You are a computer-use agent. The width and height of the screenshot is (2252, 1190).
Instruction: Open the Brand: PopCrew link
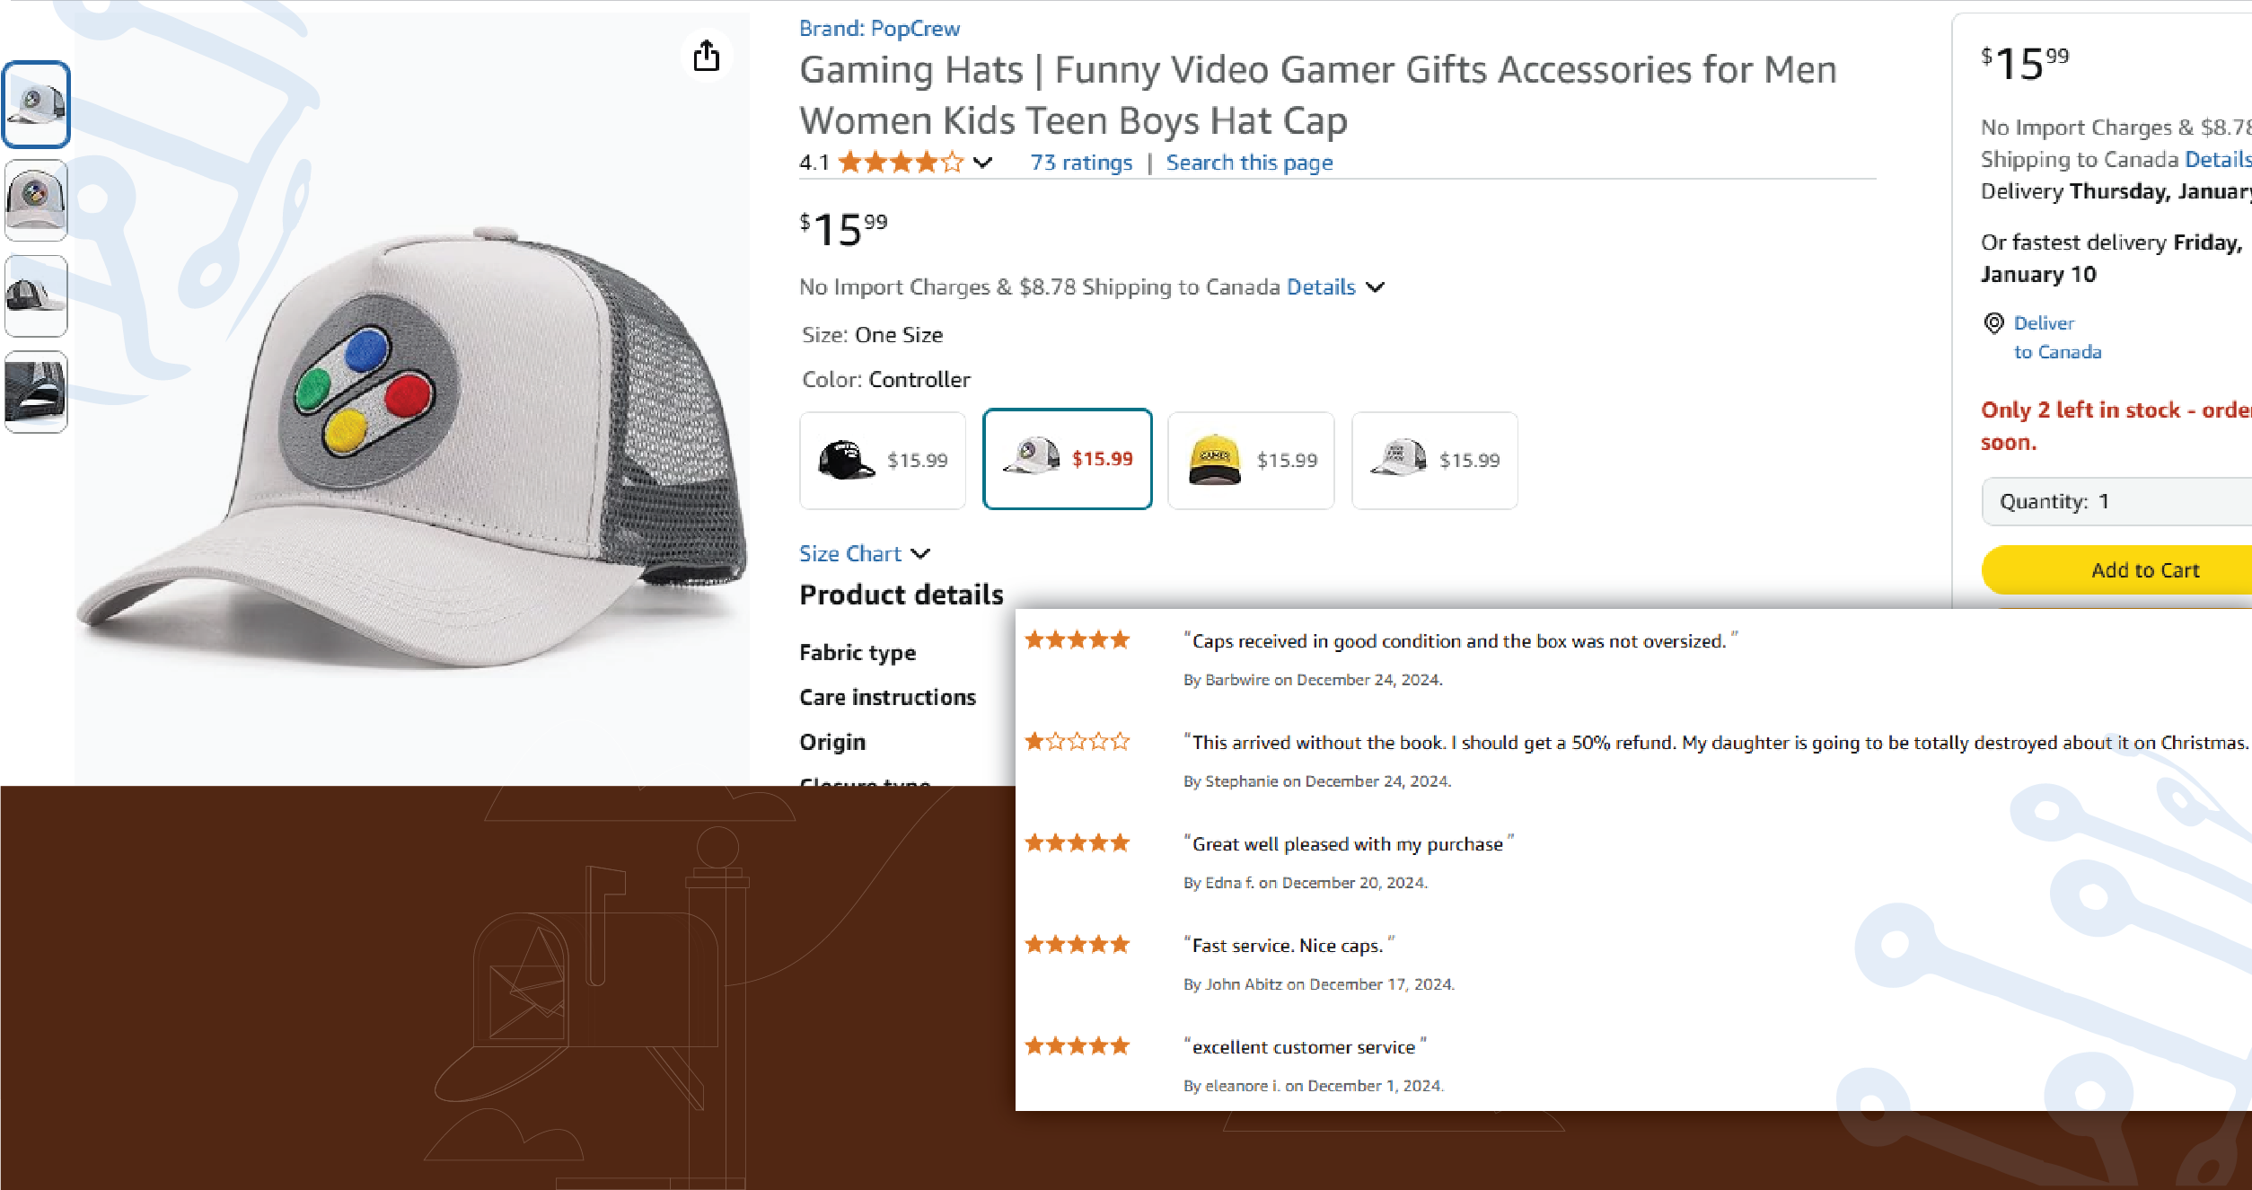tap(879, 29)
